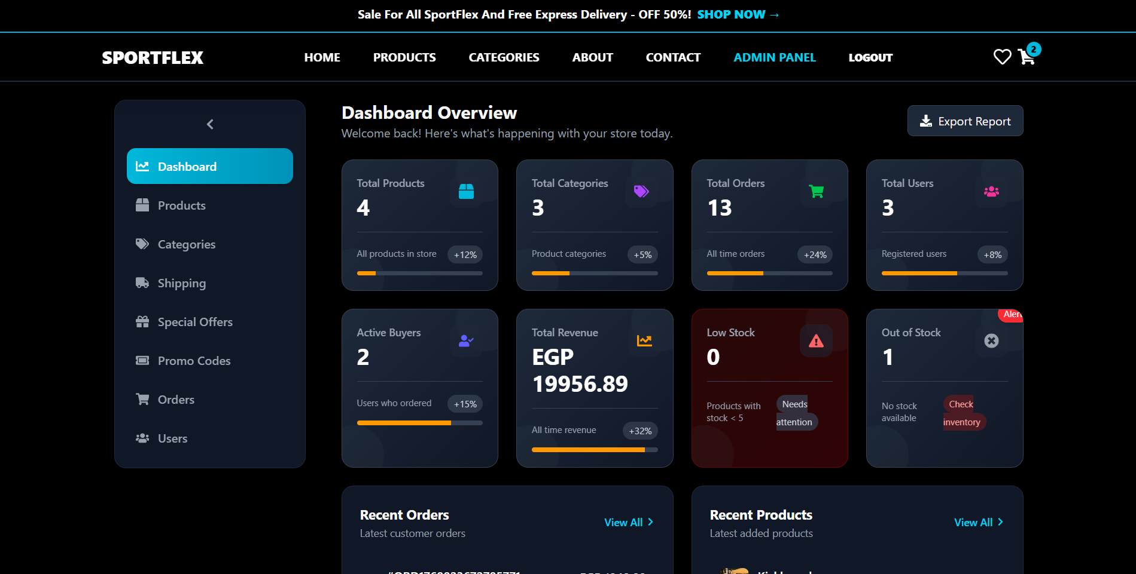This screenshot has height=574, width=1136.
Task: Expand Recent Orders via View All
Action: point(628,523)
